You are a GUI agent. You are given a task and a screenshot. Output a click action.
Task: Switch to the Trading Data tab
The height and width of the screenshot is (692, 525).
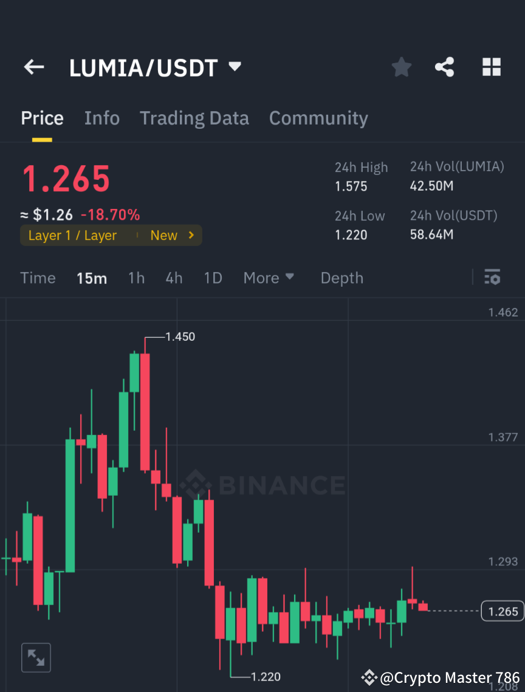pos(194,118)
